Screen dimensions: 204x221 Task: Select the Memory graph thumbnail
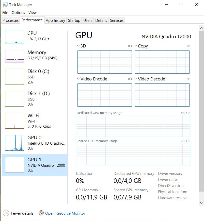point(14,56)
